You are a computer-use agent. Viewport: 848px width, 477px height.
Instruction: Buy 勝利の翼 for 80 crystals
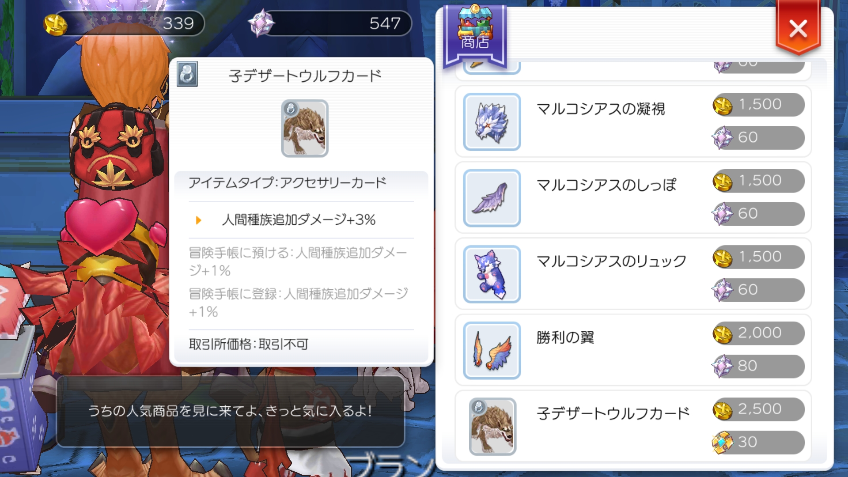coord(758,366)
